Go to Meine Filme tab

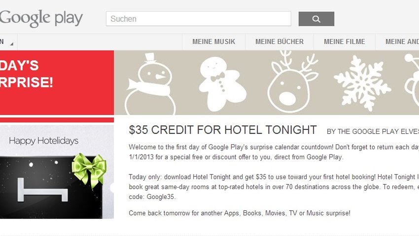pos(345,42)
